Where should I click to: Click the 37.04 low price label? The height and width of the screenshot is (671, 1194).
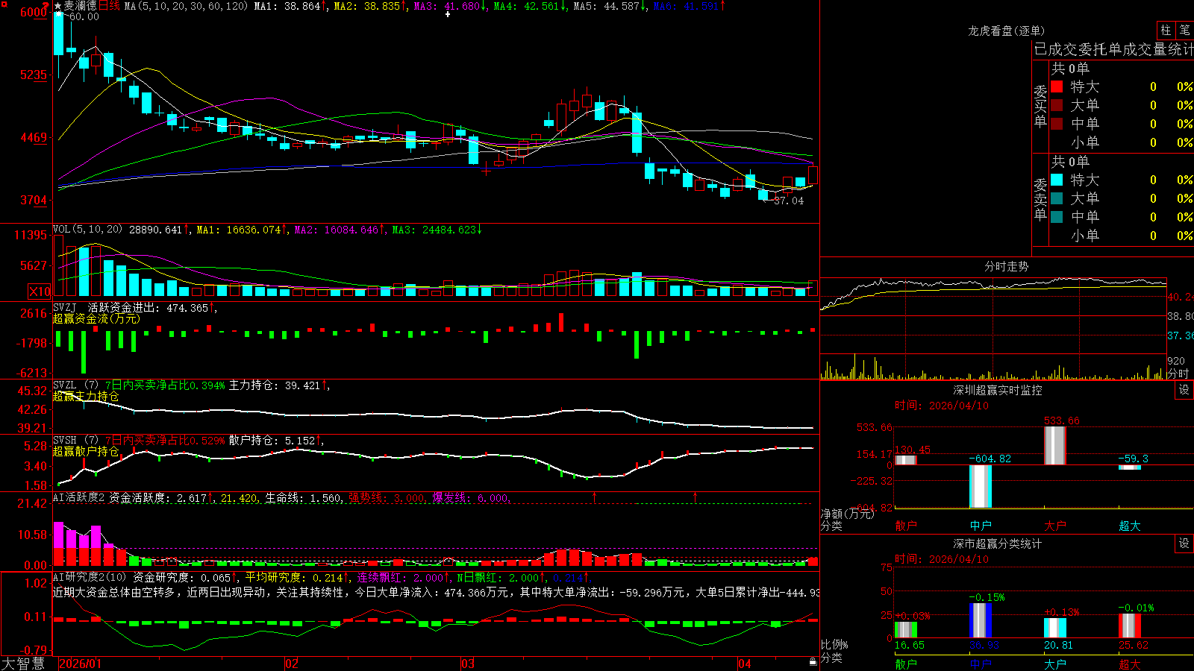coord(789,201)
